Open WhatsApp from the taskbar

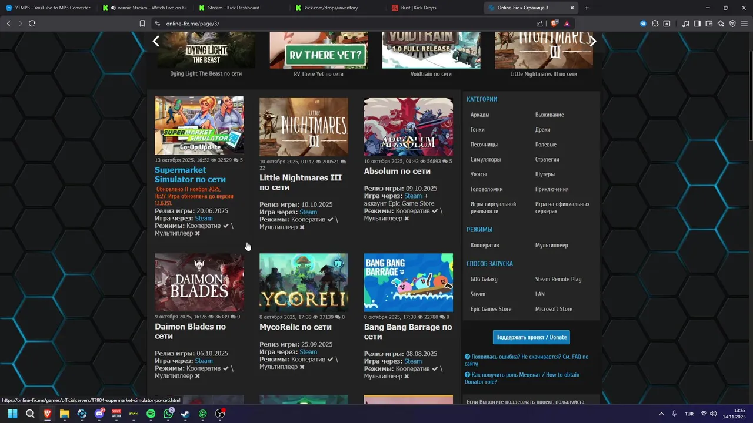(x=168, y=414)
